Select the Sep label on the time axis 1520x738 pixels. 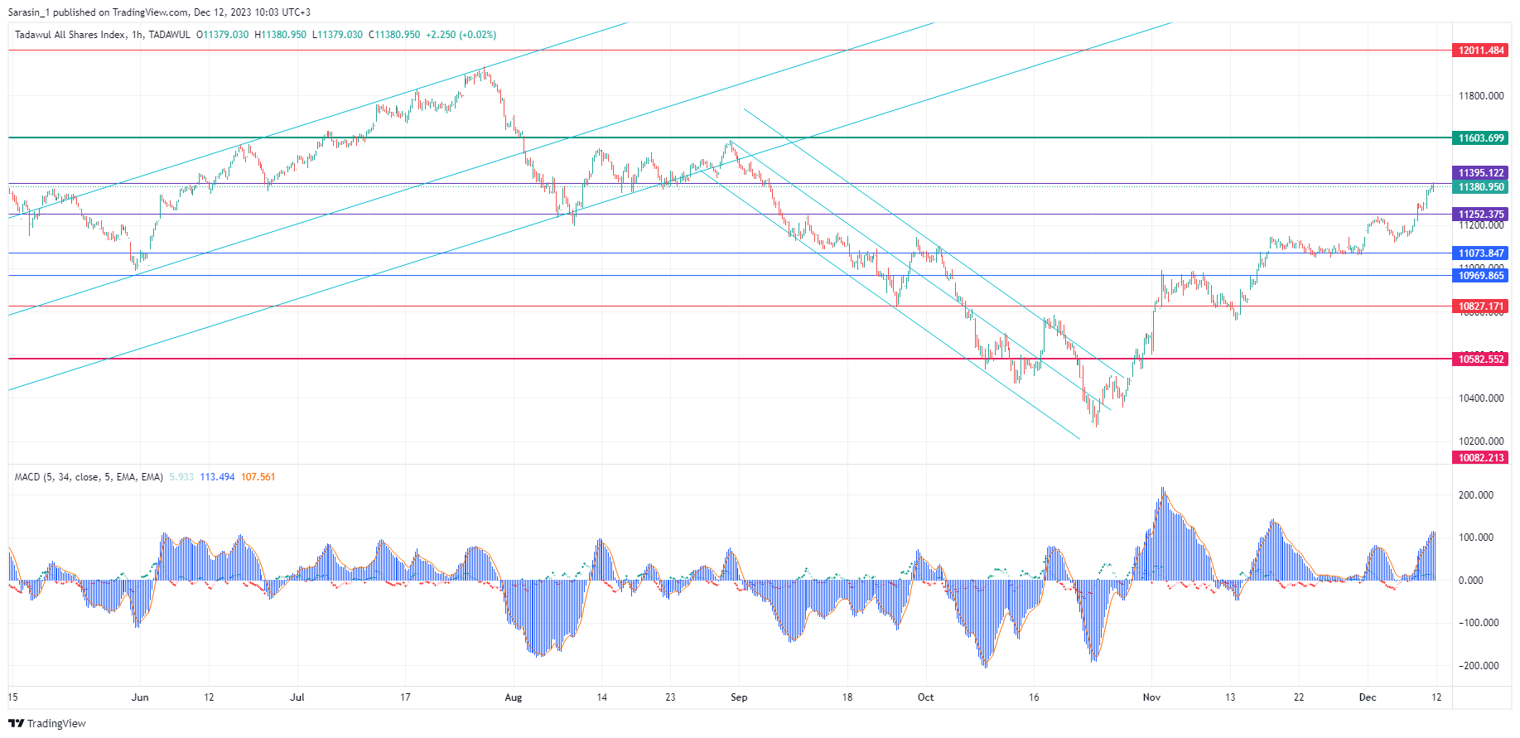tap(739, 697)
